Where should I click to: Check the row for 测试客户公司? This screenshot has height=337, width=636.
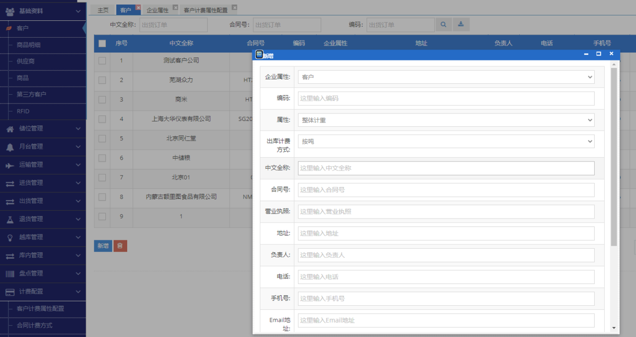coord(102,60)
